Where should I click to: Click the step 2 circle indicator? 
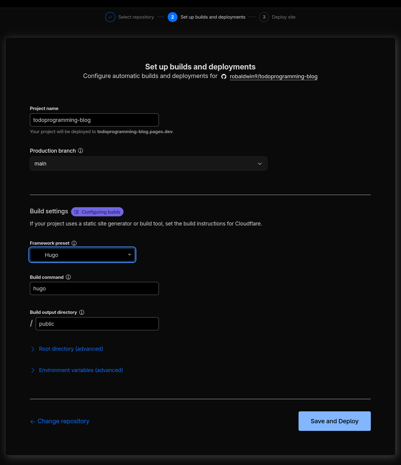(x=173, y=17)
